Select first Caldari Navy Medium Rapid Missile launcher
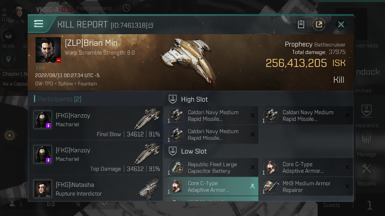The height and width of the screenshot is (216, 385). coord(211,115)
